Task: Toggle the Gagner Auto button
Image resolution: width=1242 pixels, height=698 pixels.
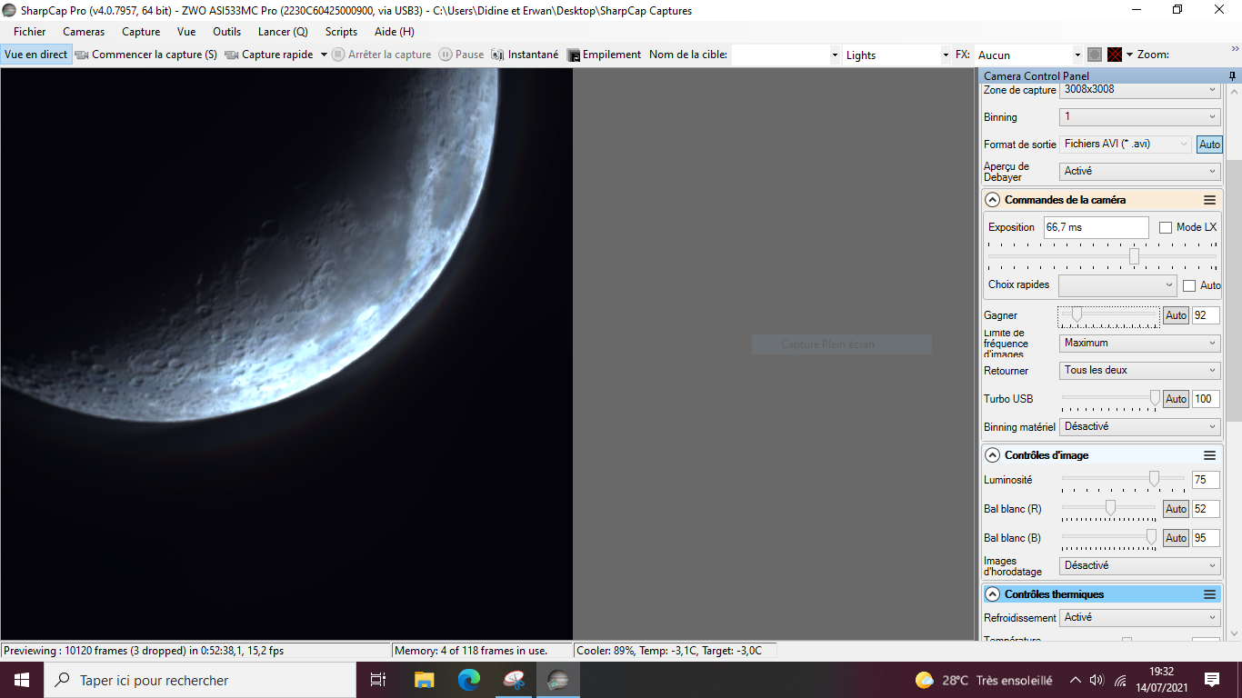Action: [x=1176, y=315]
